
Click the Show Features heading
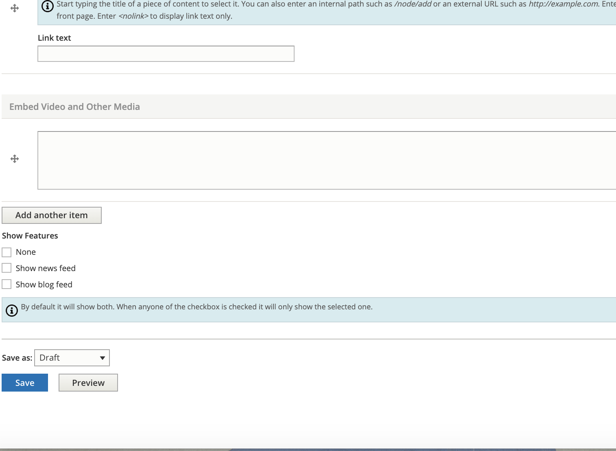click(30, 235)
